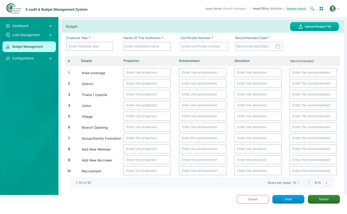Screen dimensions: 347x214
Task: Select Budget Management menu item
Action: (x=29, y=47)
